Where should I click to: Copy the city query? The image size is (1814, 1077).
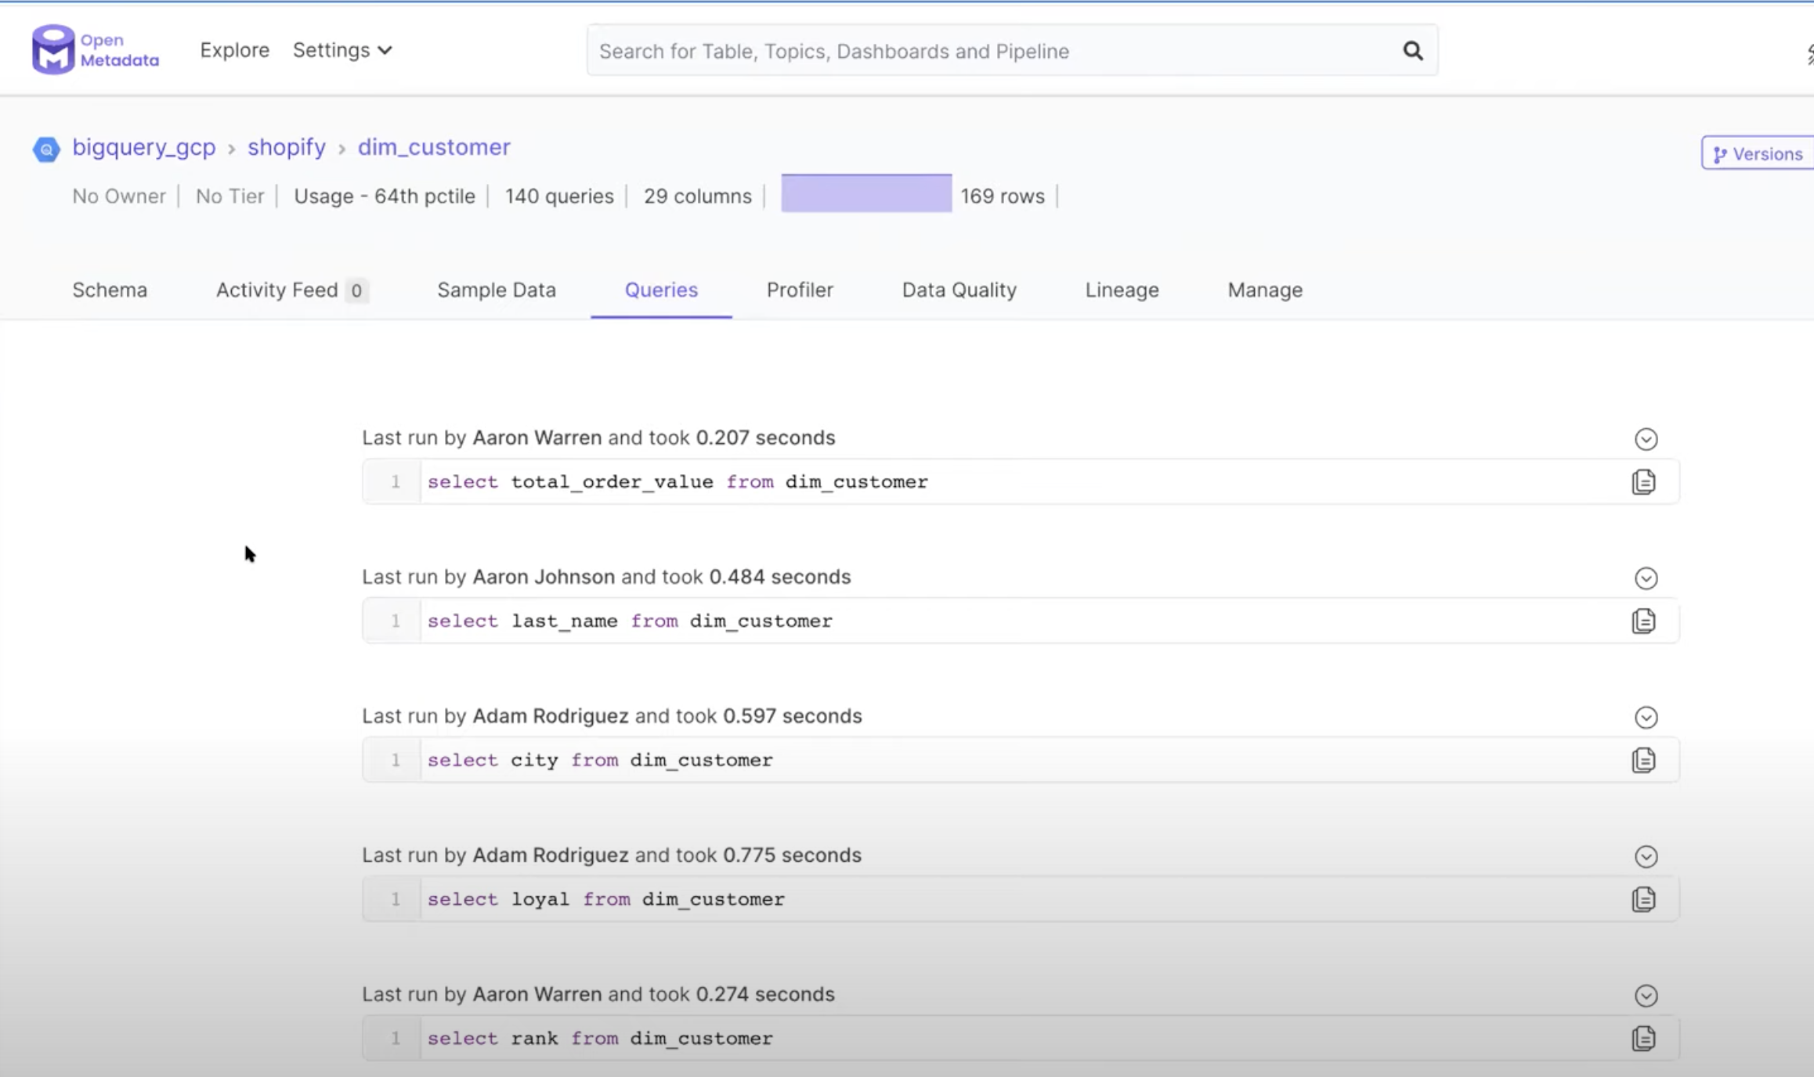1643,760
